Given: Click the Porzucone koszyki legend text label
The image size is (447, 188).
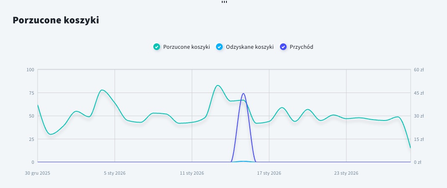Looking at the screenshot, I should point(186,47).
